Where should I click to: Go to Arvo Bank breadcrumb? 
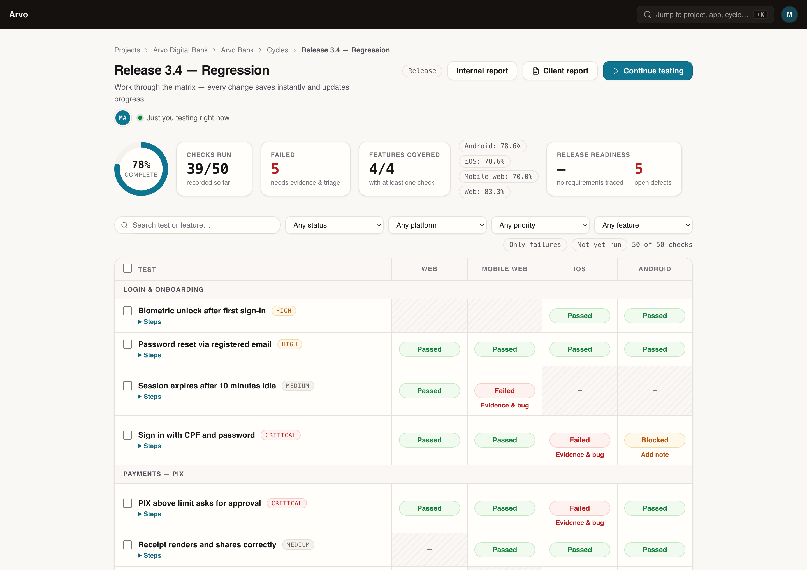click(x=237, y=50)
